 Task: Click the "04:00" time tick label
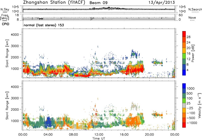tap(48, 135)
